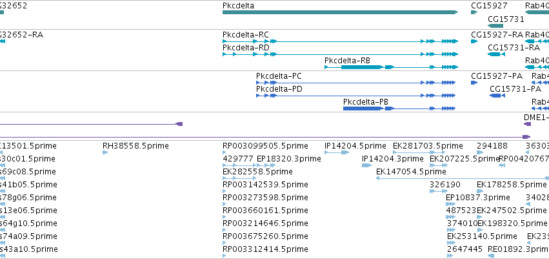
Task: Click EST label EK281703.5prime
Action: coord(428,146)
